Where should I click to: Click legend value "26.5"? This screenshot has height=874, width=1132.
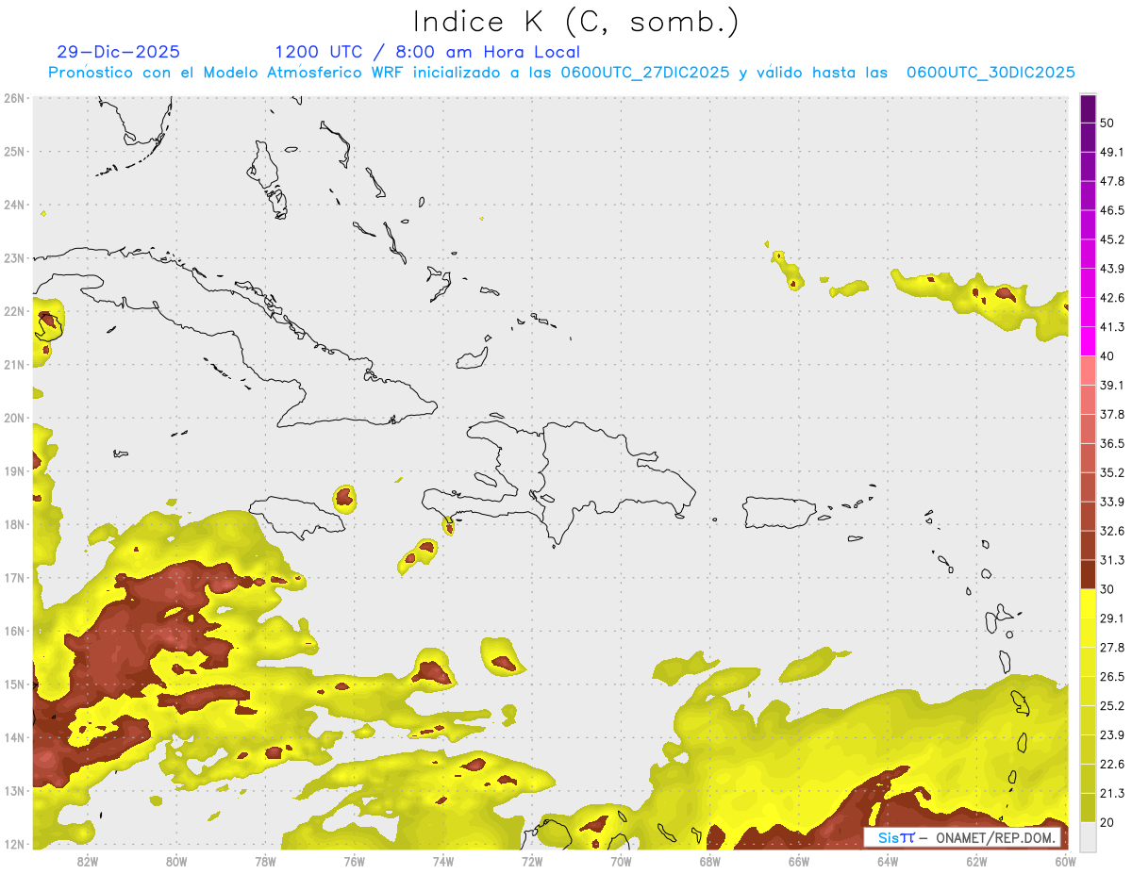(x=1112, y=677)
